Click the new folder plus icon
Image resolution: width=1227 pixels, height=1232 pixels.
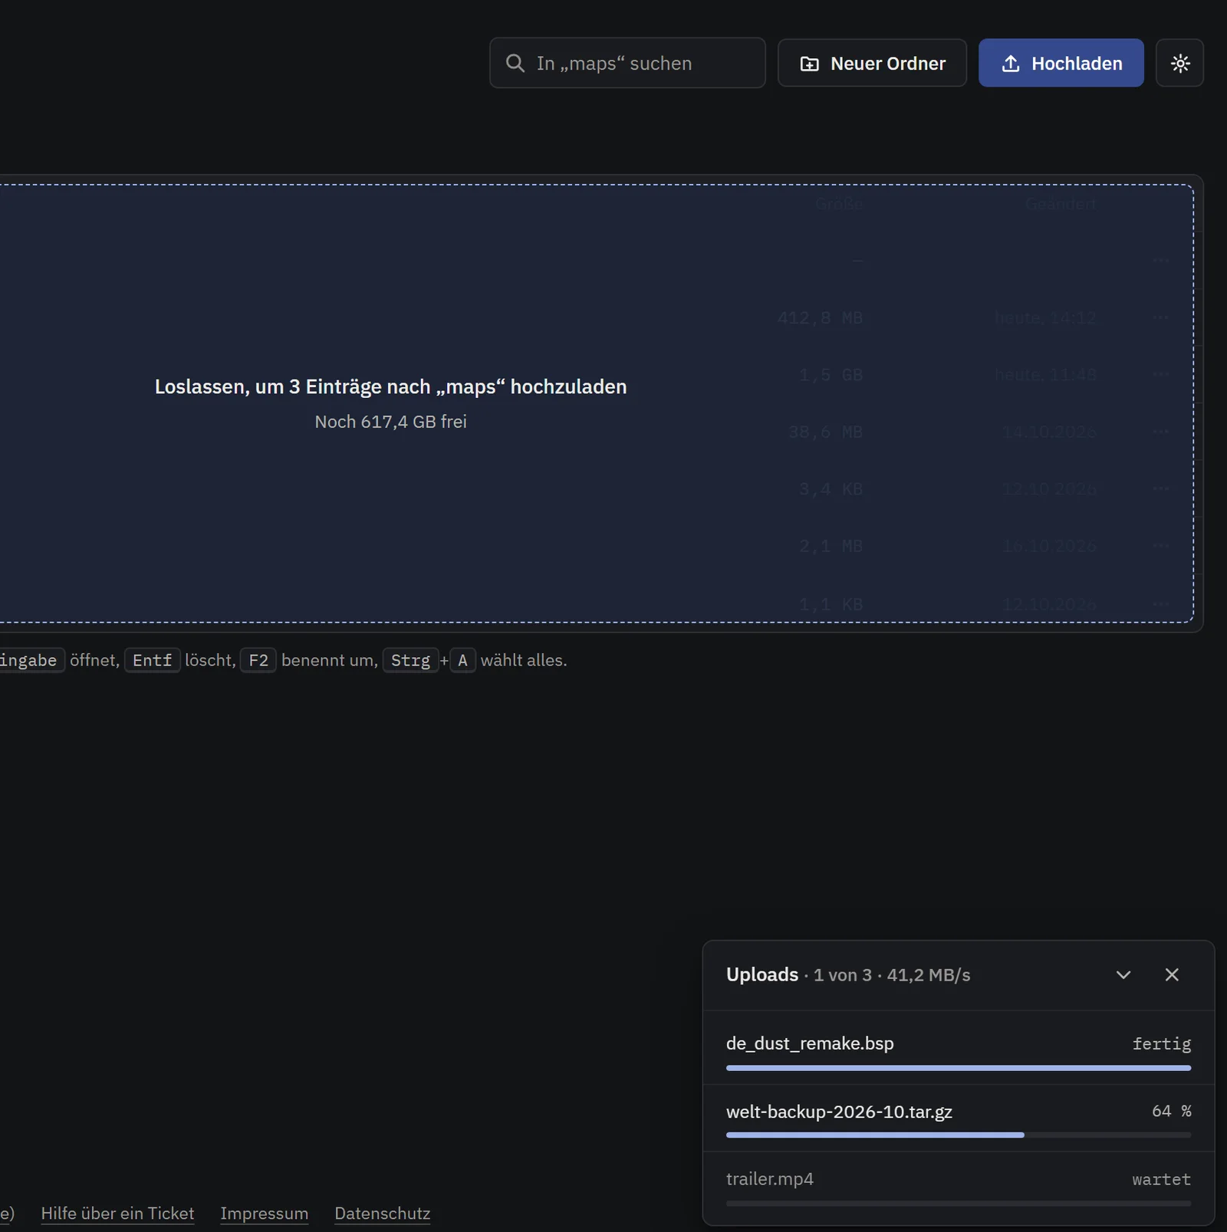810,64
